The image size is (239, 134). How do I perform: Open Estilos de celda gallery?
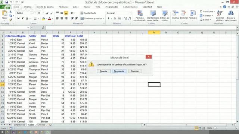165,16
